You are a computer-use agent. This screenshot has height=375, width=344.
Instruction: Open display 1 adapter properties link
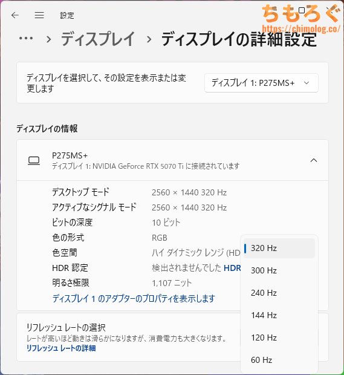[x=134, y=298]
